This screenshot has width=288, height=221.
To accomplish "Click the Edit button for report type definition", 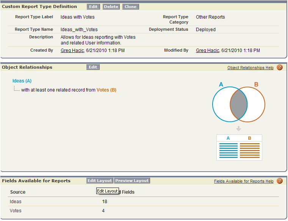I will point(93,7).
